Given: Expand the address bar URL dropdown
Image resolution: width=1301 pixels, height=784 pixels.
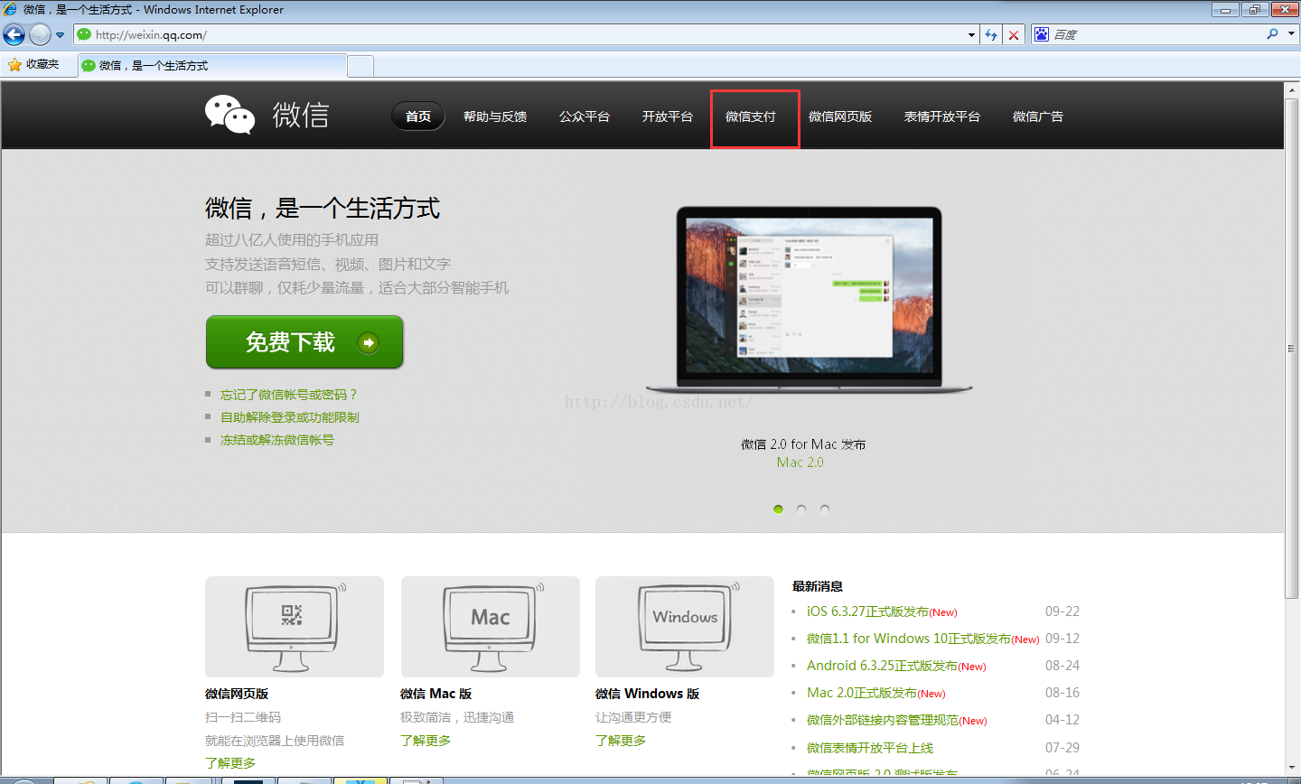Looking at the screenshot, I should point(971,35).
